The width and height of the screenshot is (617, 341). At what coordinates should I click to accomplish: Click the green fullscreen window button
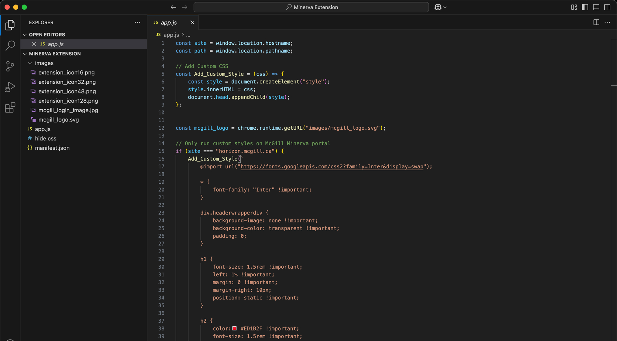[25, 7]
